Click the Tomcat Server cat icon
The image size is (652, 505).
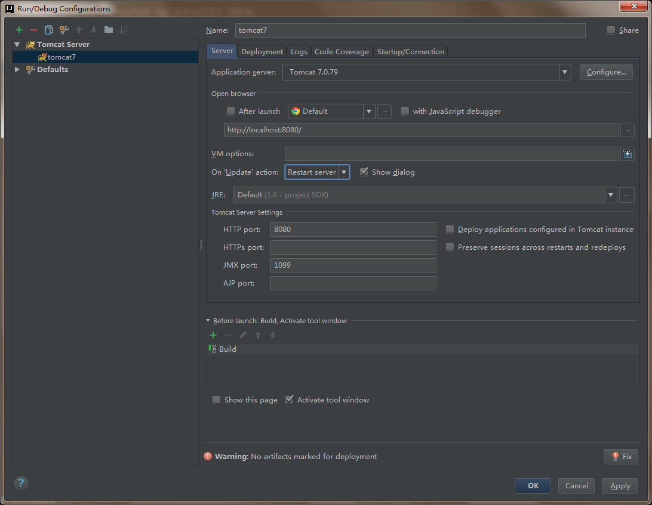tap(30, 45)
